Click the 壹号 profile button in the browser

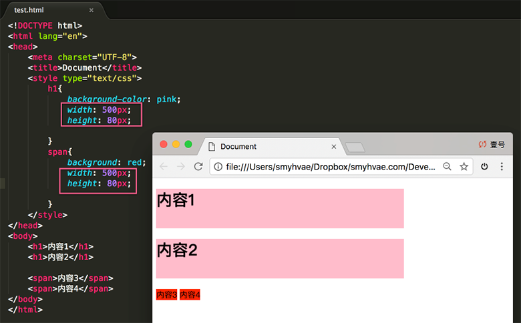[492, 144]
